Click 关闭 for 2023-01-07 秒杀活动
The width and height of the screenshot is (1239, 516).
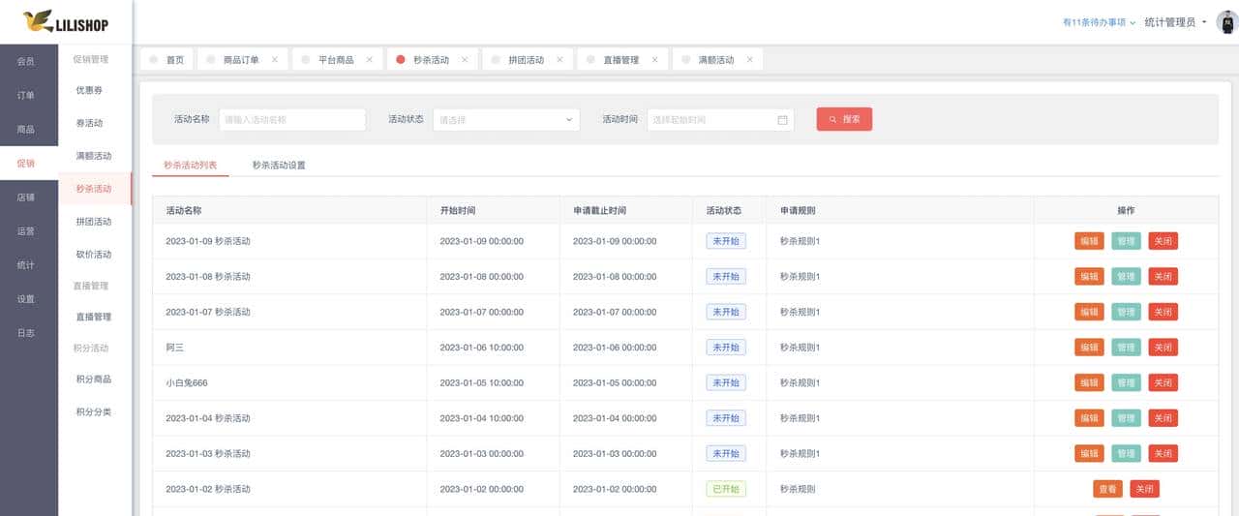coord(1163,312)
